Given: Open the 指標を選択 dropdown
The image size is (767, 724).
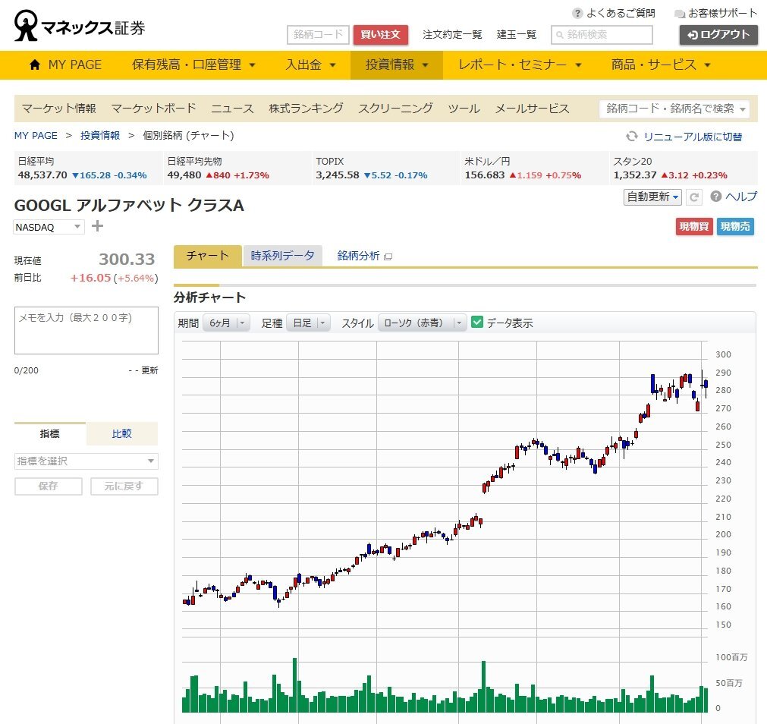Looking at the screenshot, I should point(86,461).
